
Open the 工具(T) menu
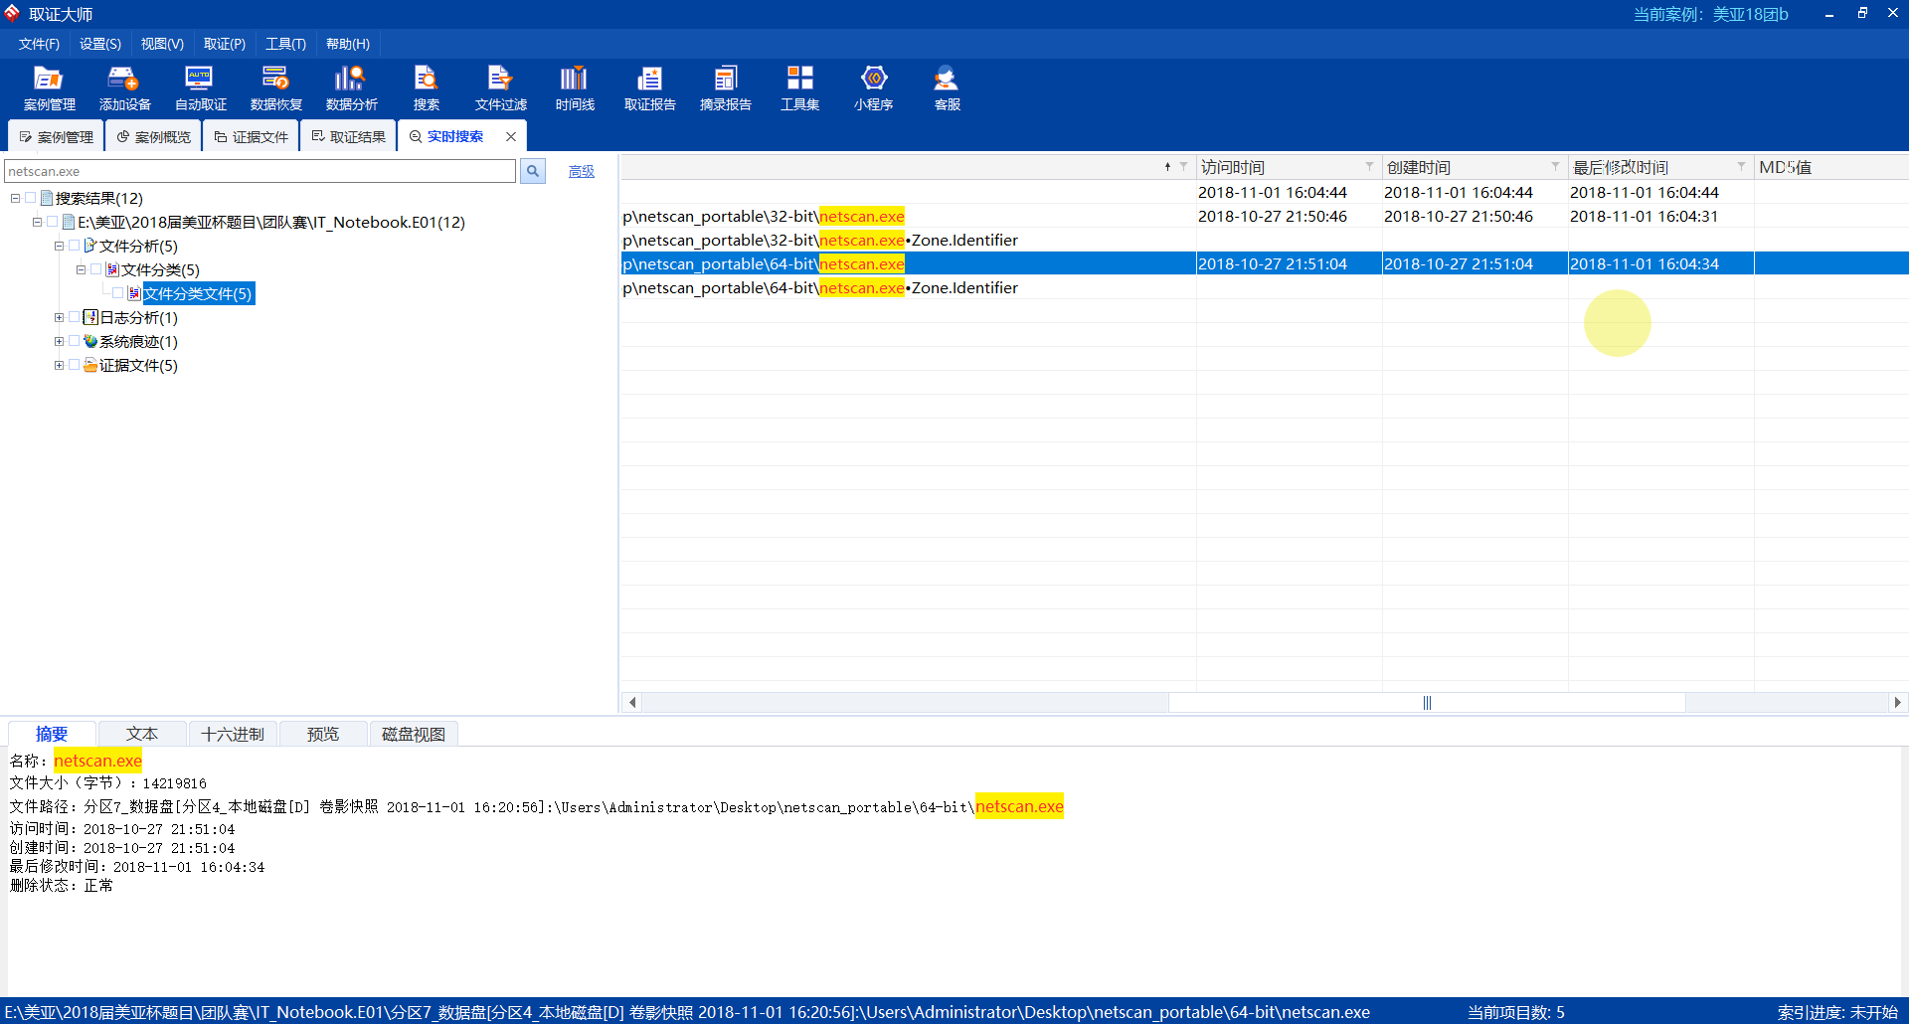[285, 44]
